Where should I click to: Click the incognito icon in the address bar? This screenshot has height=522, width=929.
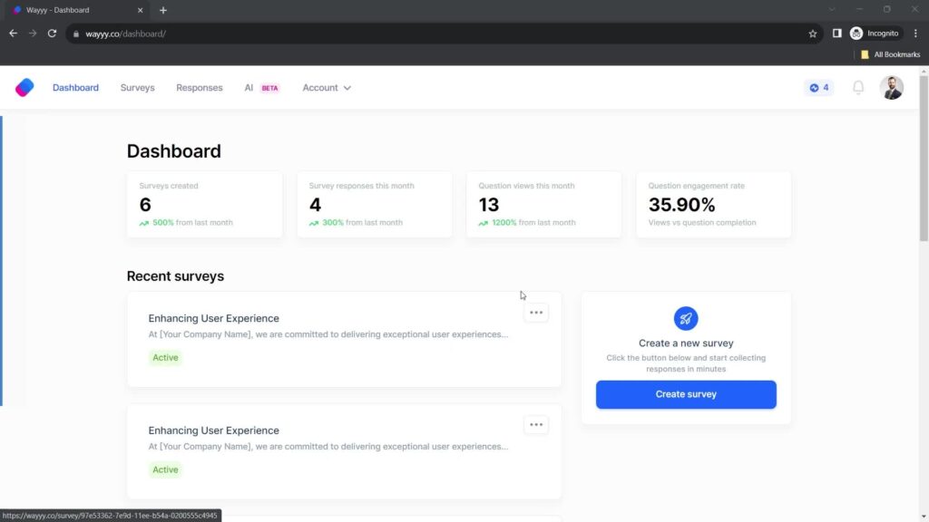pos(855,33)
